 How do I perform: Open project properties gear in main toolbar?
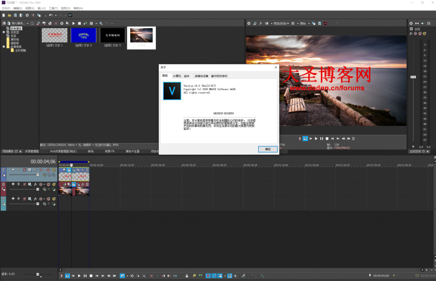pos(27,15)
